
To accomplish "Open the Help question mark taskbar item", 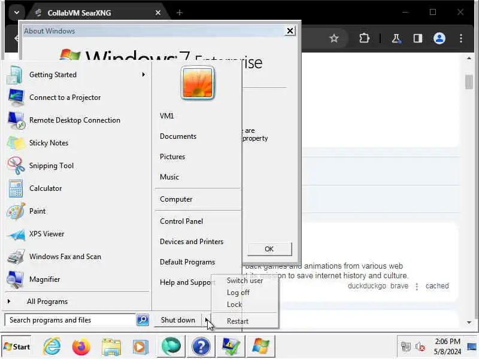I will point(201,346).
